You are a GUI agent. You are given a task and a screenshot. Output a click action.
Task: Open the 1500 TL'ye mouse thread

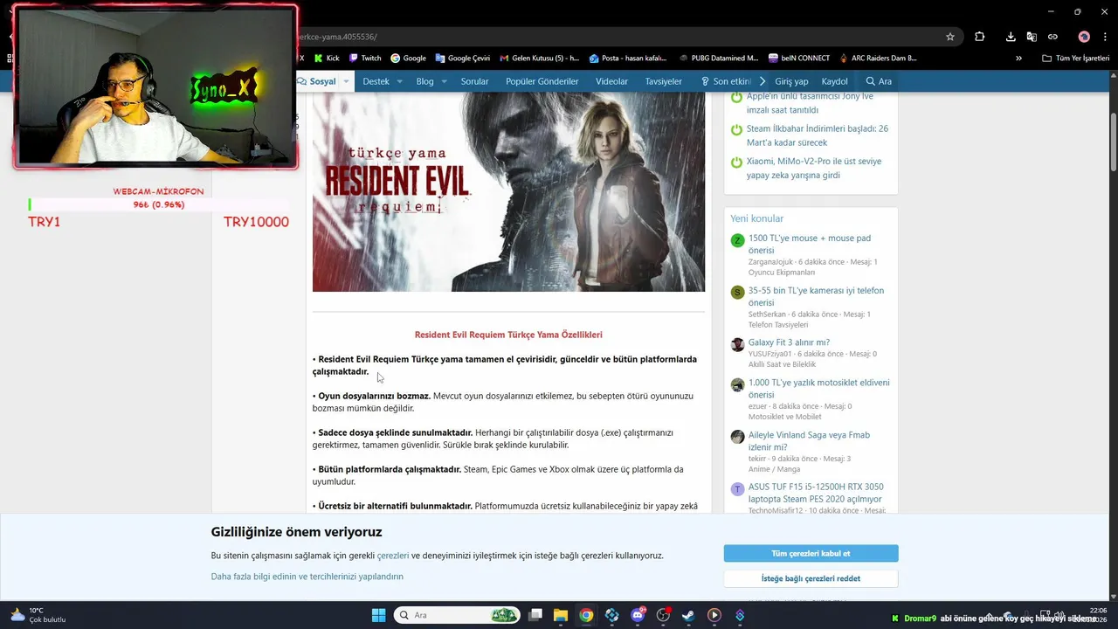coord(809,244)
